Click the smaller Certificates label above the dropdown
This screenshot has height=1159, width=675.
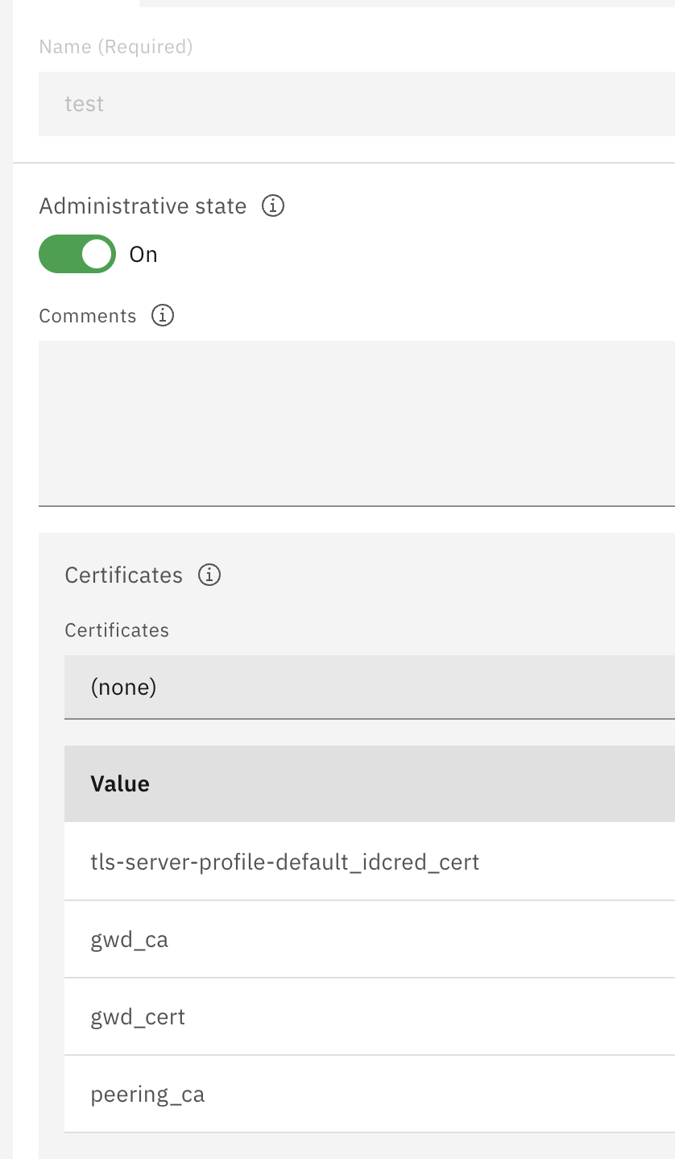click(x=117, y=629)
